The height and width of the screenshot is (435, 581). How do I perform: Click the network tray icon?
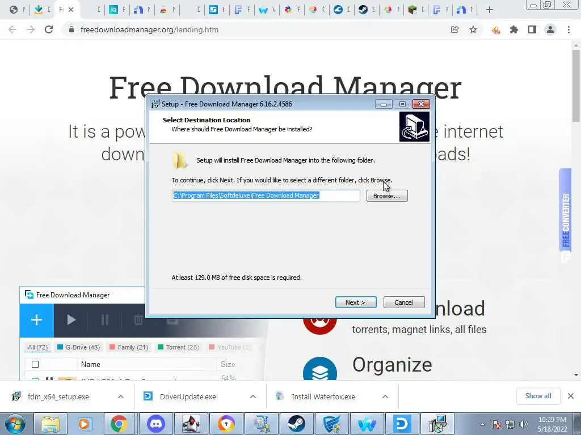[x=510, y=424]
